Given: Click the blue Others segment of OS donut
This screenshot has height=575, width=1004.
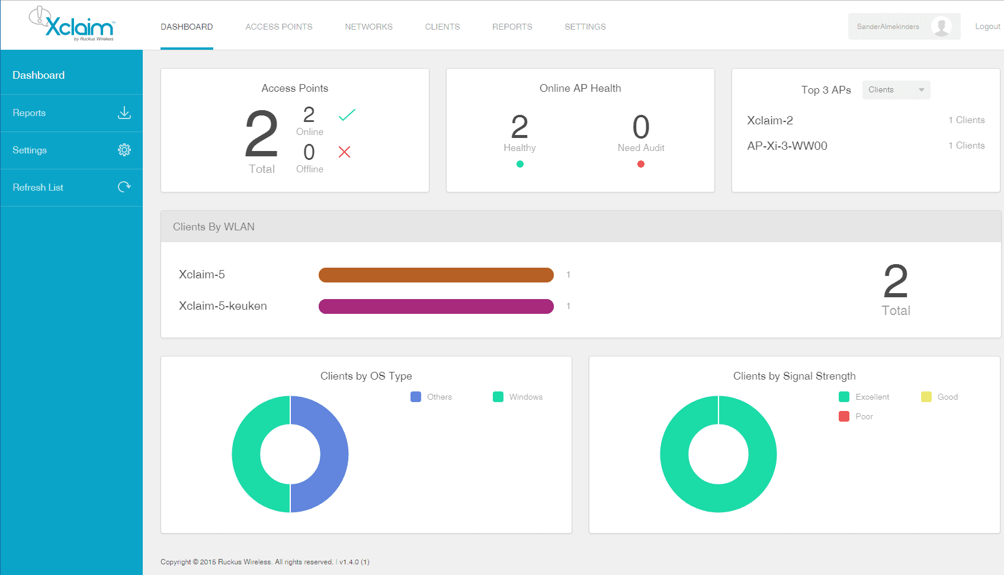Looking at the screenshot, I should point(334,454).
